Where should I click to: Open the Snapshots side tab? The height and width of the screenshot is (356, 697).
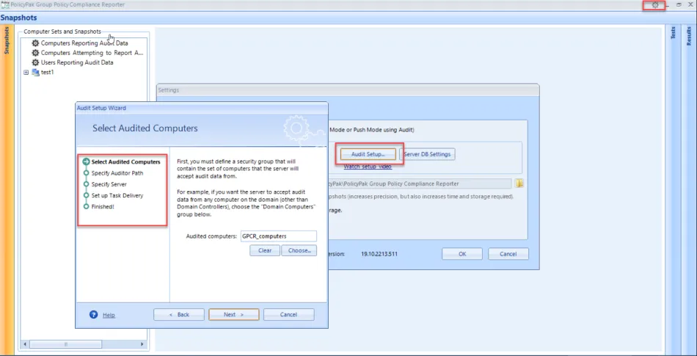click(7, 40)
